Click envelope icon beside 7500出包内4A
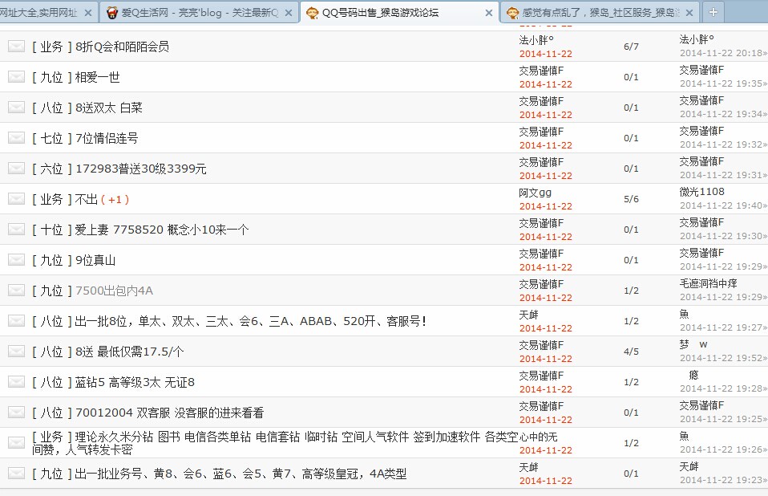Image resolution: width=768 pixels, height=496 pixels. (16, 291)
